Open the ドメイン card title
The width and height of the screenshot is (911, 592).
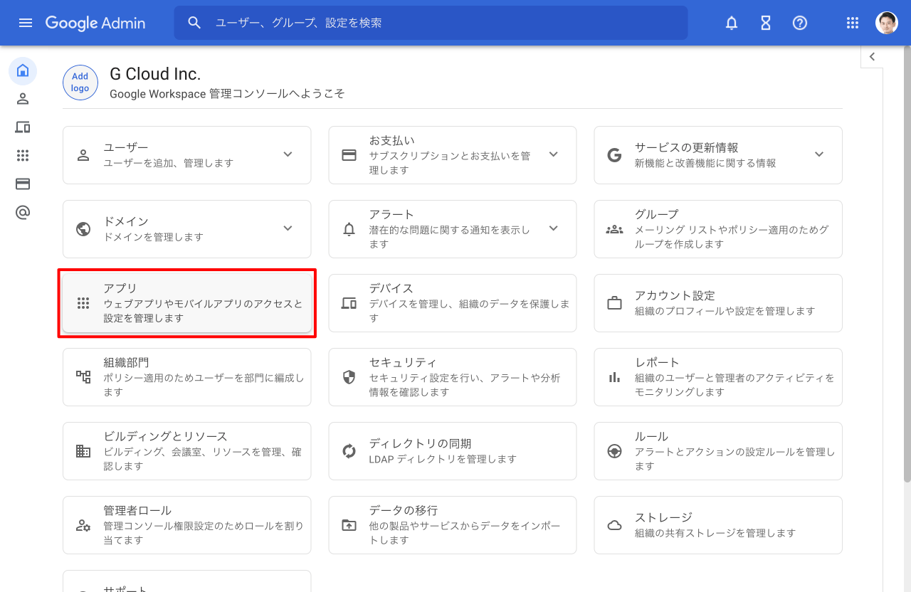pyautogui.click(x=126, y=221)
